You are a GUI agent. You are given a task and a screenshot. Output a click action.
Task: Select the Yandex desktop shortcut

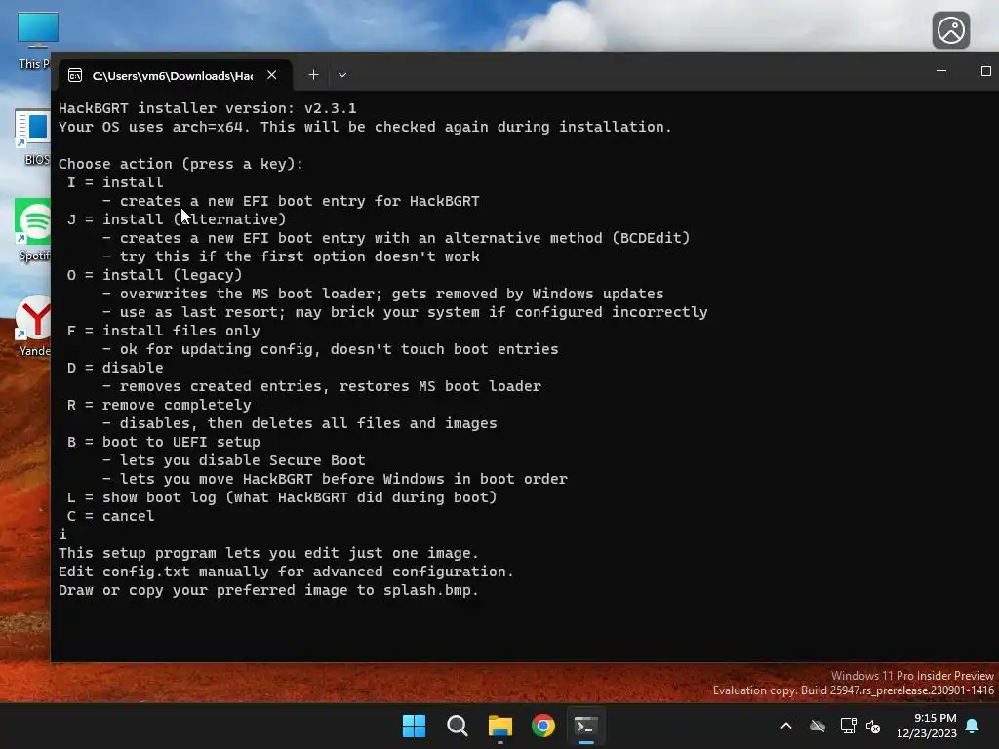click(x=33, y=326)
